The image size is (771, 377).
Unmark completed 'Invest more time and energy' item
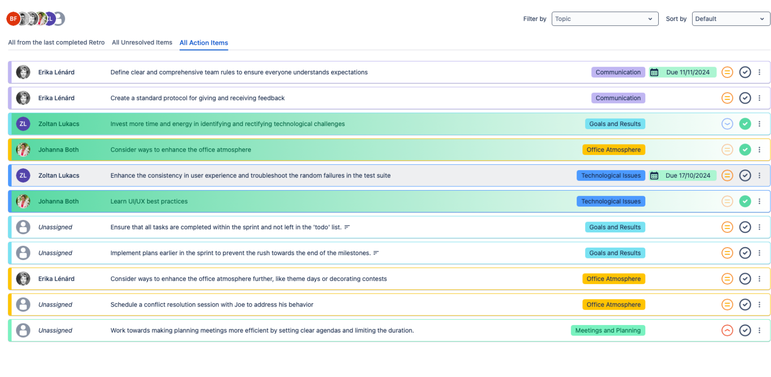point(745,124)
